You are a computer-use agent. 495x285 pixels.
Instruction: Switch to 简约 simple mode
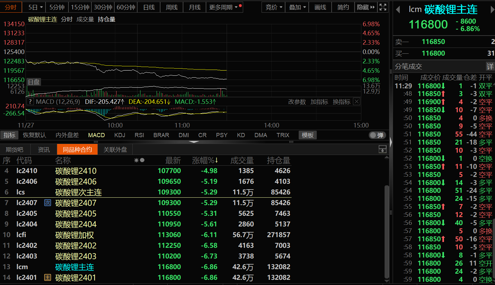pos(343,7)
